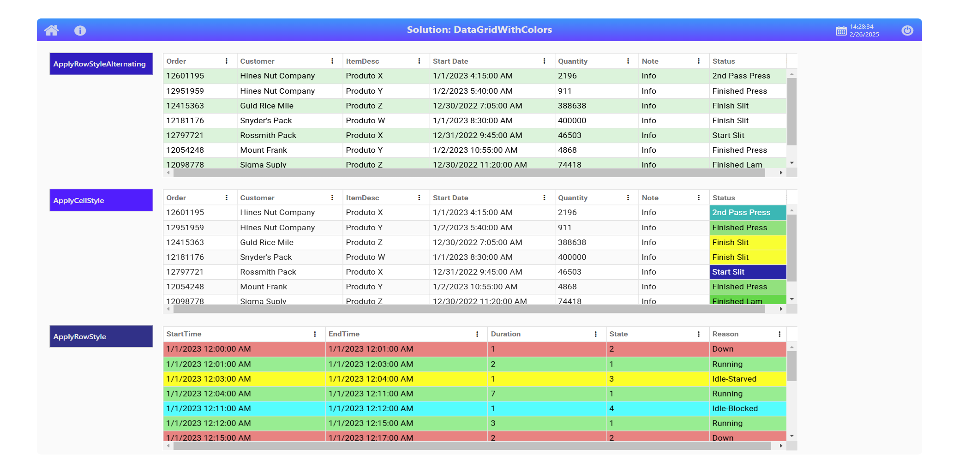The height and width of the screenshot is (473, 959).
Task: Select teal '2nd Pass Press' status cell
Action: [748, 212]
